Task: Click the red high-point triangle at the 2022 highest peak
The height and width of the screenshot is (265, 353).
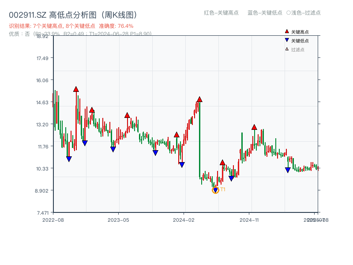Action: pos(75,90)
